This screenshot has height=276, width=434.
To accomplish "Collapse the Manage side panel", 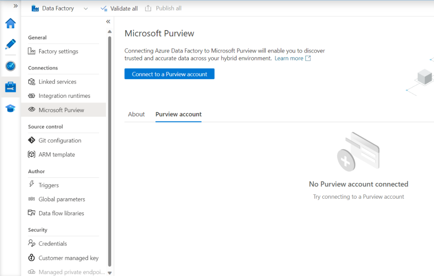I will coord(108,22).
